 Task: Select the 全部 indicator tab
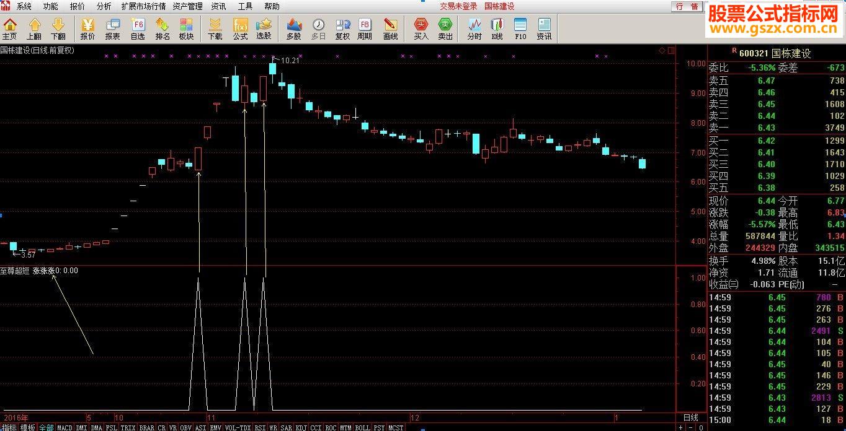47,427
